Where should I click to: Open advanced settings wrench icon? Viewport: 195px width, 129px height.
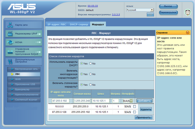[10, 62]
